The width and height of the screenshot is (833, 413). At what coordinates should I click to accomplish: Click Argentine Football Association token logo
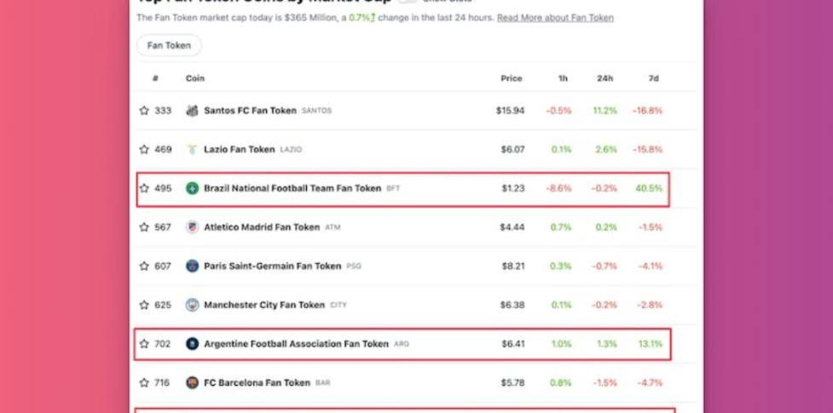click(x=193, y=344)
